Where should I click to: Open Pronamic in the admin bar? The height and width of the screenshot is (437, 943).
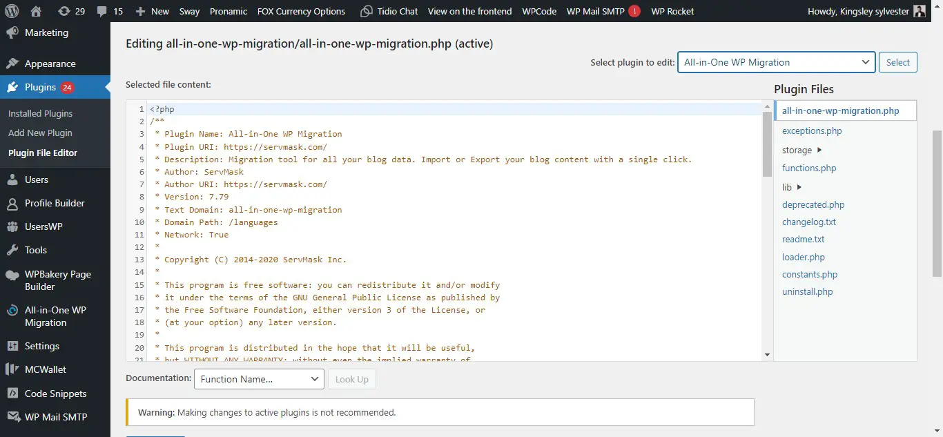(229, 11)
